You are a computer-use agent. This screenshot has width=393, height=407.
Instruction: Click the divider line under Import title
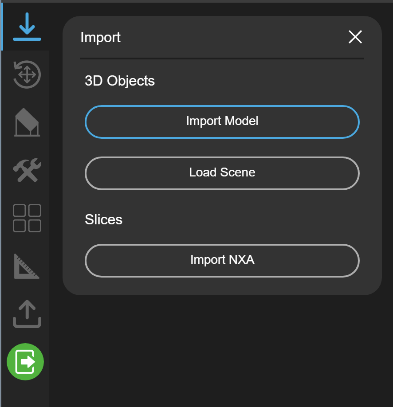222,59
